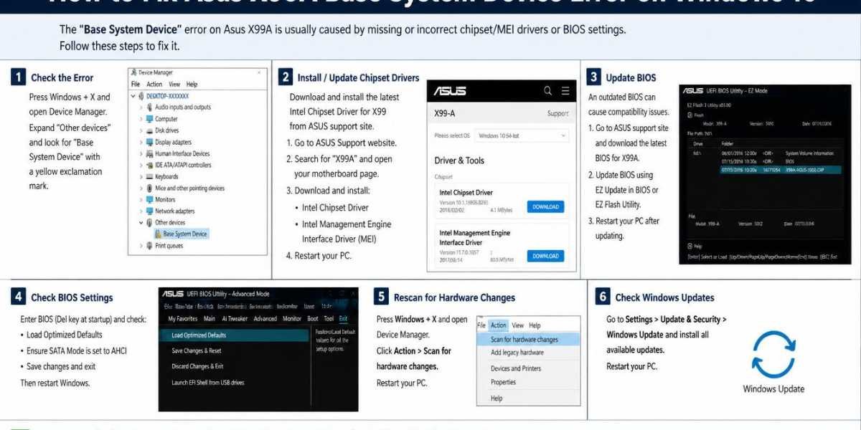Click the DESKTOP-XXXXXXX computer root icon
861x430 pixels.
coord(141,96)
